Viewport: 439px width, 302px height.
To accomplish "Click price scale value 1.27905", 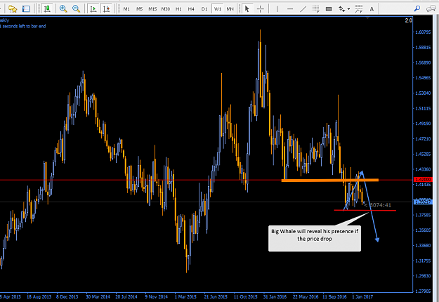I will (x=423, y=291).
